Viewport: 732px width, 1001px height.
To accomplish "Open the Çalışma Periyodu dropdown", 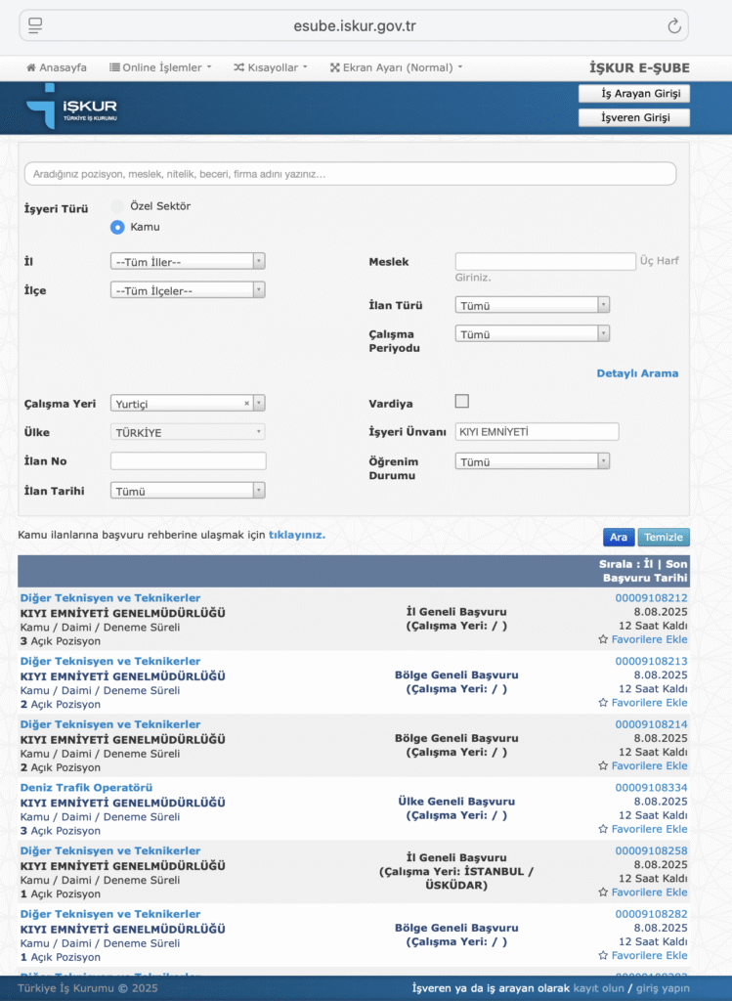I will point(533,334).
